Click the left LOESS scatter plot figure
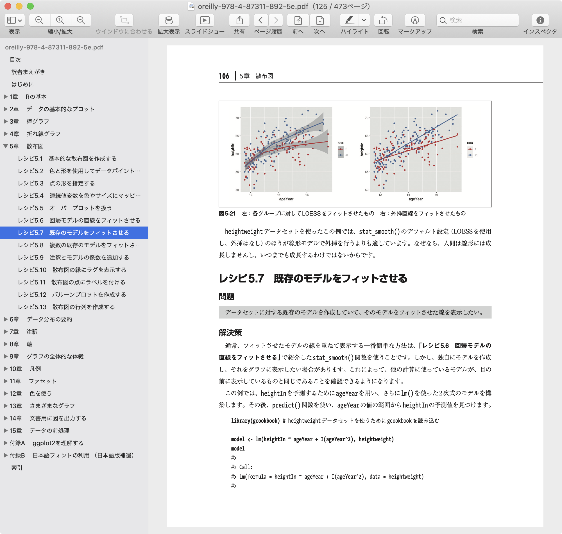 290,154
